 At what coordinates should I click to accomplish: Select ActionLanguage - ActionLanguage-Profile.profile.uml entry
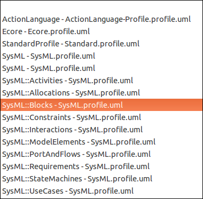pos(101,19)
